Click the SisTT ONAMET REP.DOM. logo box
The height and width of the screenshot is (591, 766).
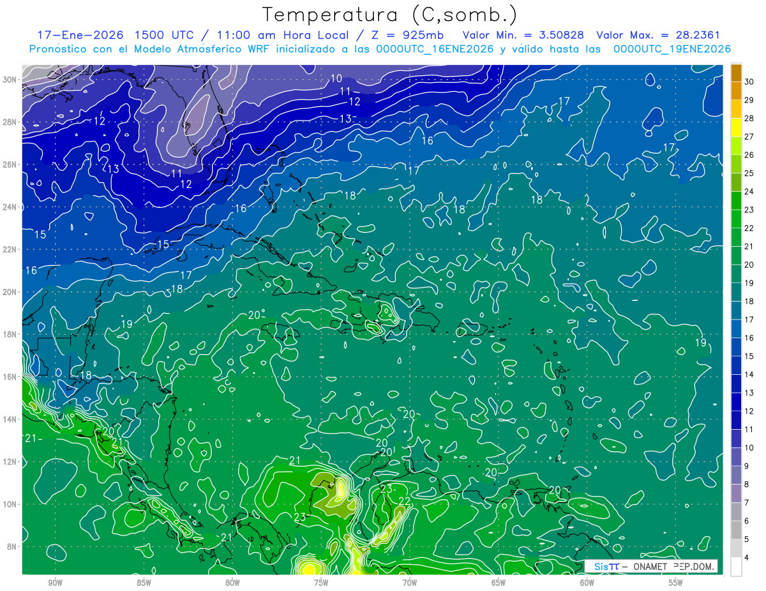click(651, 566)
